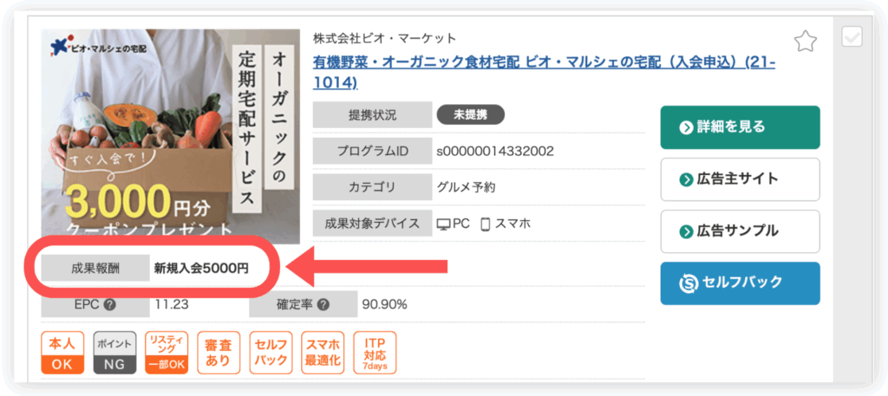Visit 広告主サイト advertiser site
The height and width of the screenshot is (396, 888).
click(740, 179)
